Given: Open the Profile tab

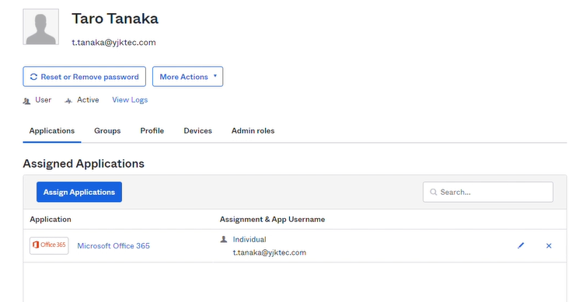Looking at the screenshot, I should coord(152,130).
